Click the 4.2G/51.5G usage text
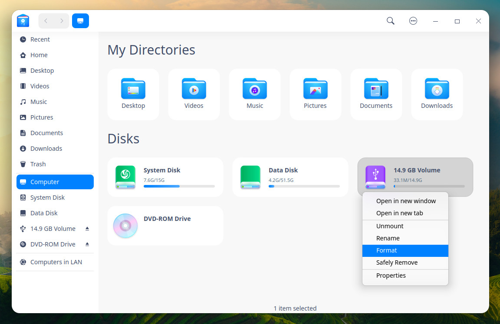This screenshot has height=324, width=500. point(281,180)
